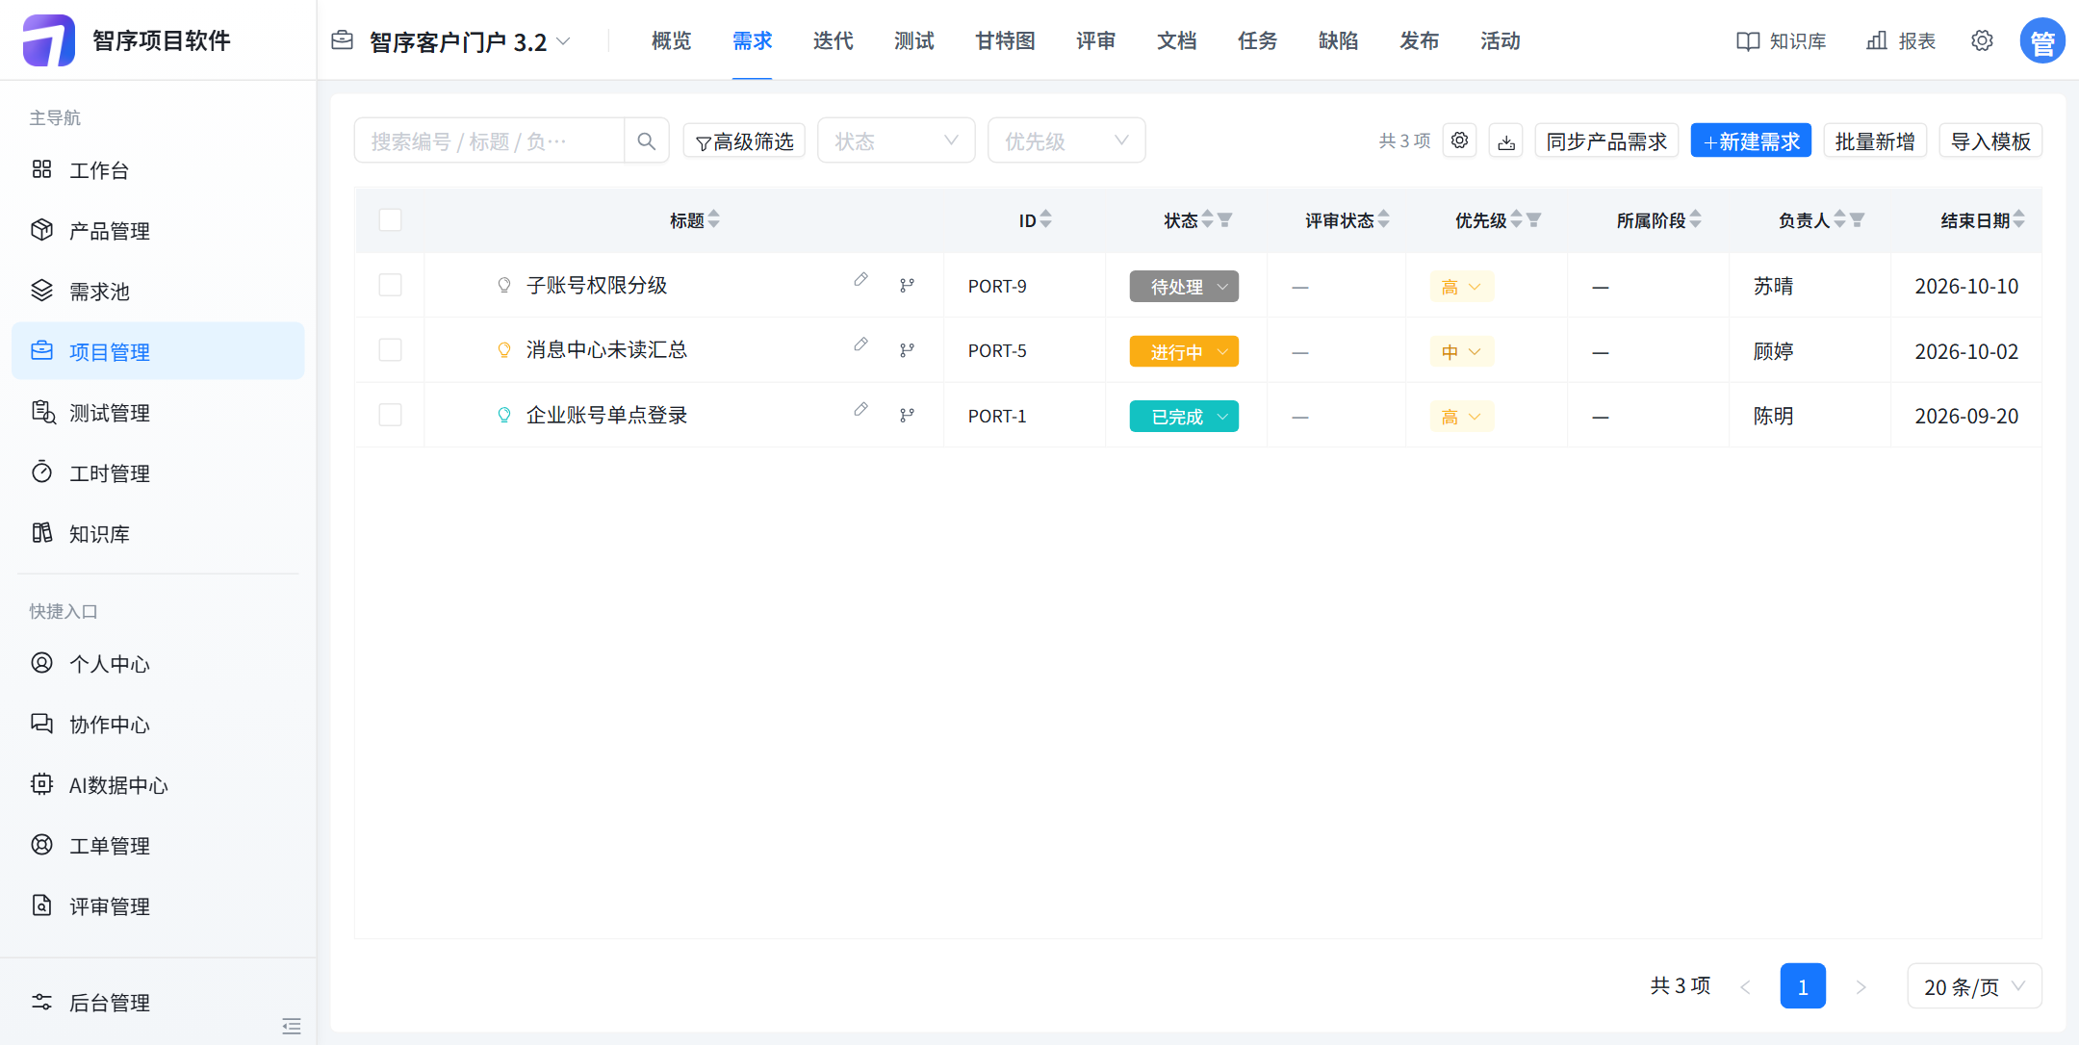
Task: Click the 智序项目软件 logo
Action: tap(49, 40)
